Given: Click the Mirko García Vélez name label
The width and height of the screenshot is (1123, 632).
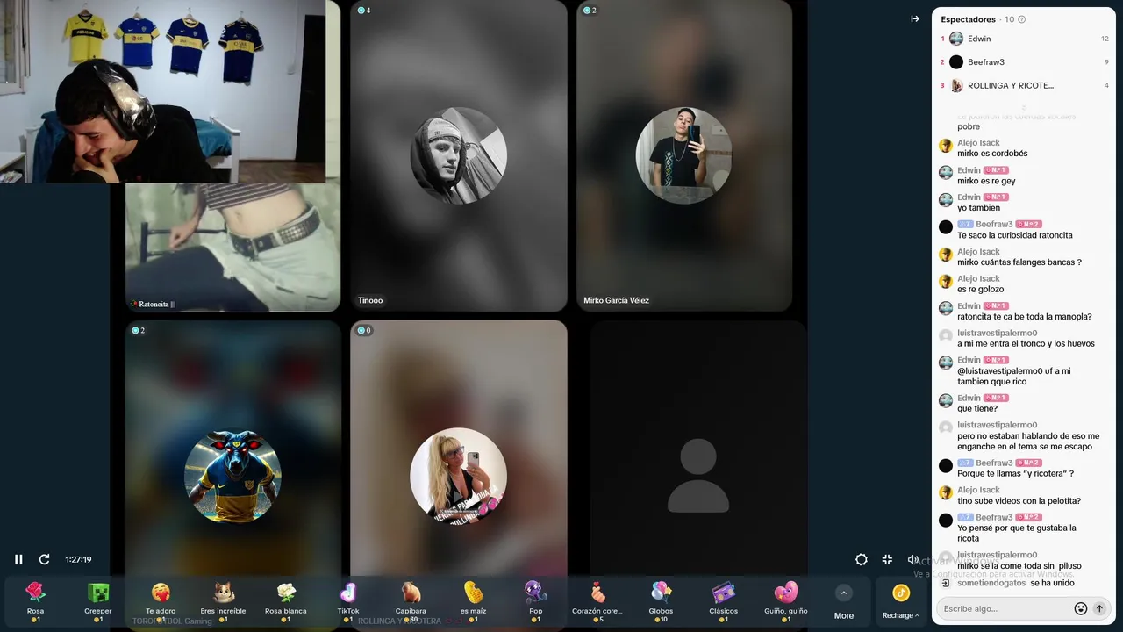Looking at the screenshot, I should (617, 300).
